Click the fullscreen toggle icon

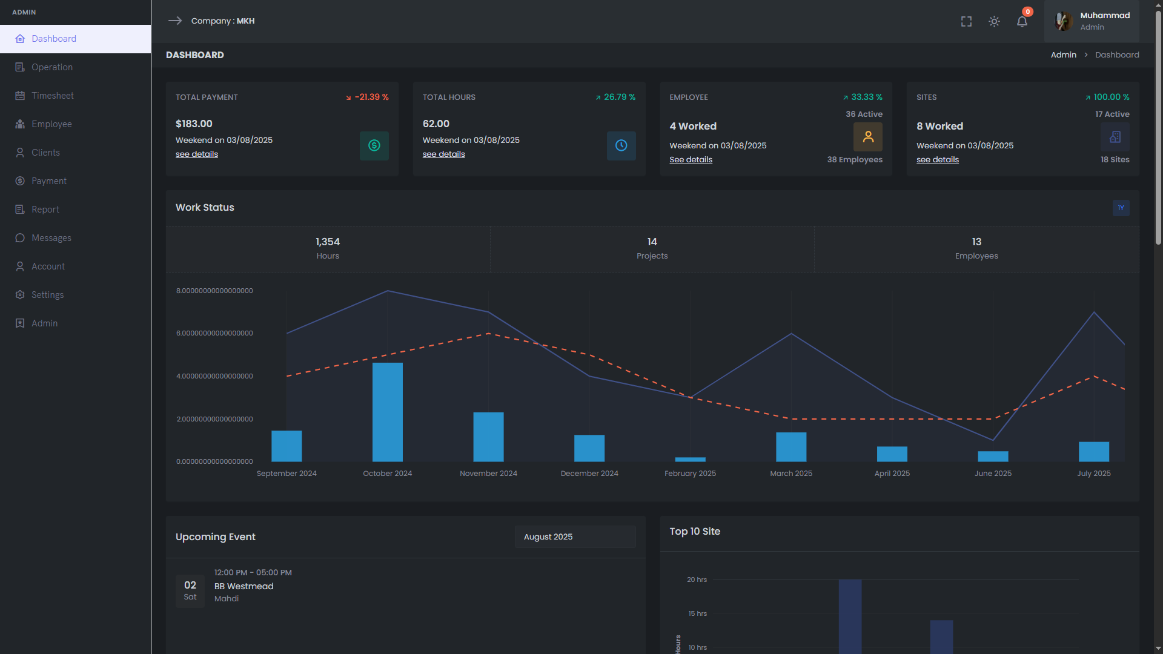[x=966, y=22]
